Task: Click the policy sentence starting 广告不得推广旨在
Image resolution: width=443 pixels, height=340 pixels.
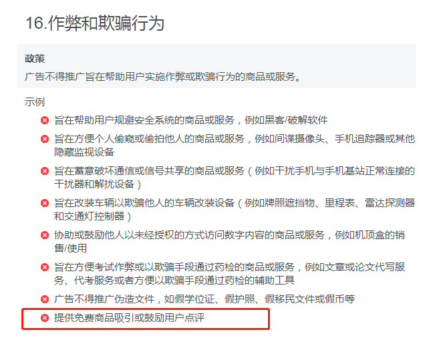Action: 163,77
